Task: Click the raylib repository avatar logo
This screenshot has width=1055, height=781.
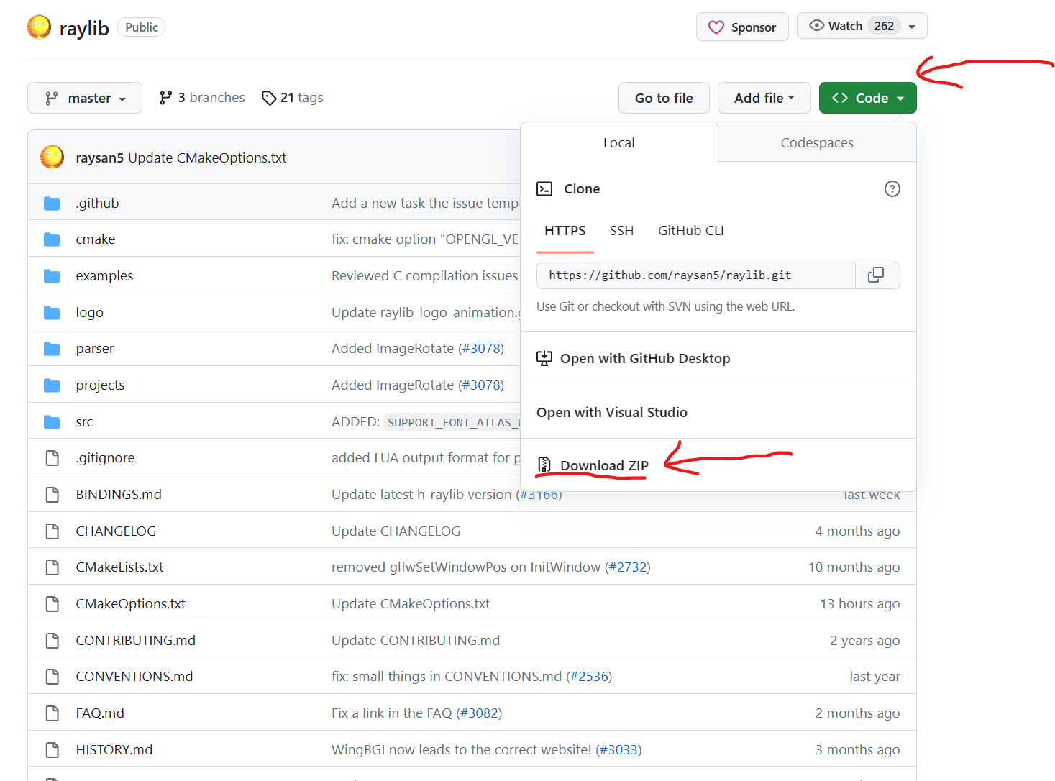Action: 39,27
